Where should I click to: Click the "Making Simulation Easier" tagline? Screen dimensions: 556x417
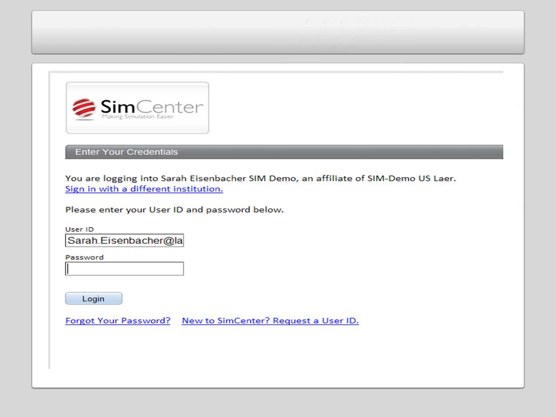[x=138, y=116]
